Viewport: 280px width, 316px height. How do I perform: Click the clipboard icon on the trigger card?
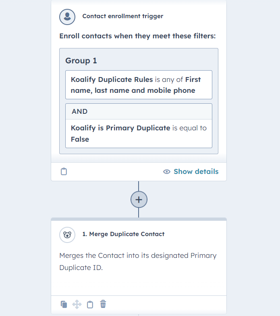coord(64,172)
